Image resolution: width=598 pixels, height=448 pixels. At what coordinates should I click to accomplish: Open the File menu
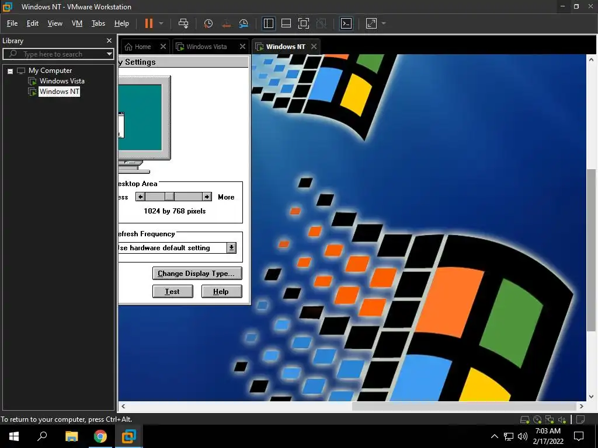12,23
